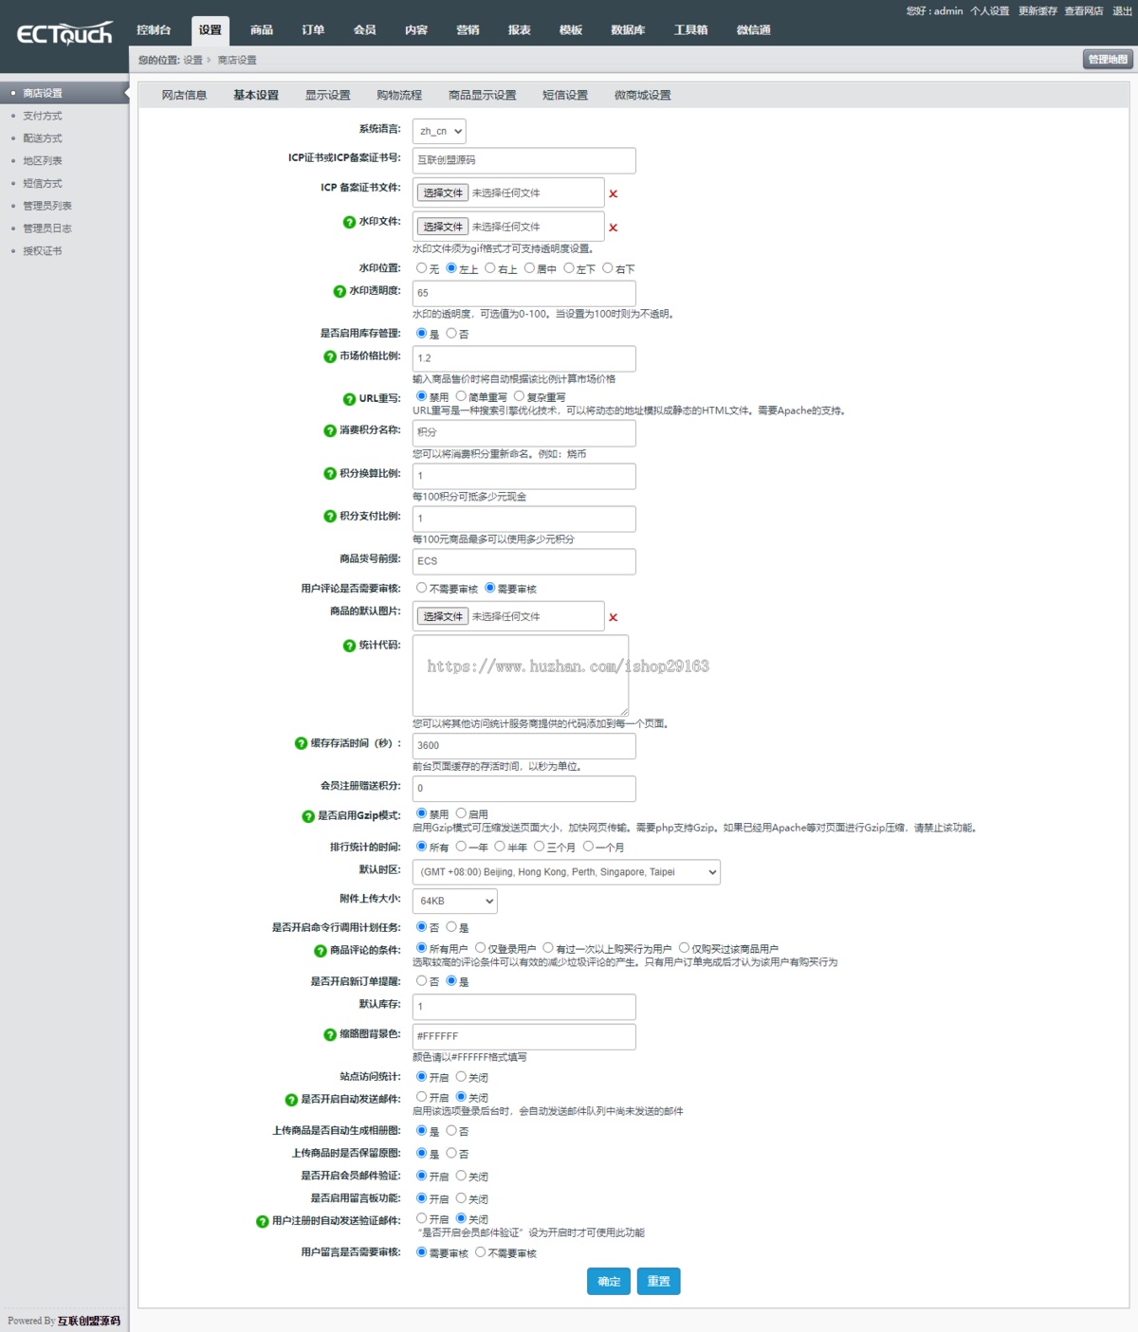Viewport: 1138px width, 1332px height.
Task: Click help icon beside 是否开启自动发送邮件
Action: pos(291,1100)
